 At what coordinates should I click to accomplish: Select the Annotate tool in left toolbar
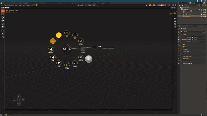point(3,30)
